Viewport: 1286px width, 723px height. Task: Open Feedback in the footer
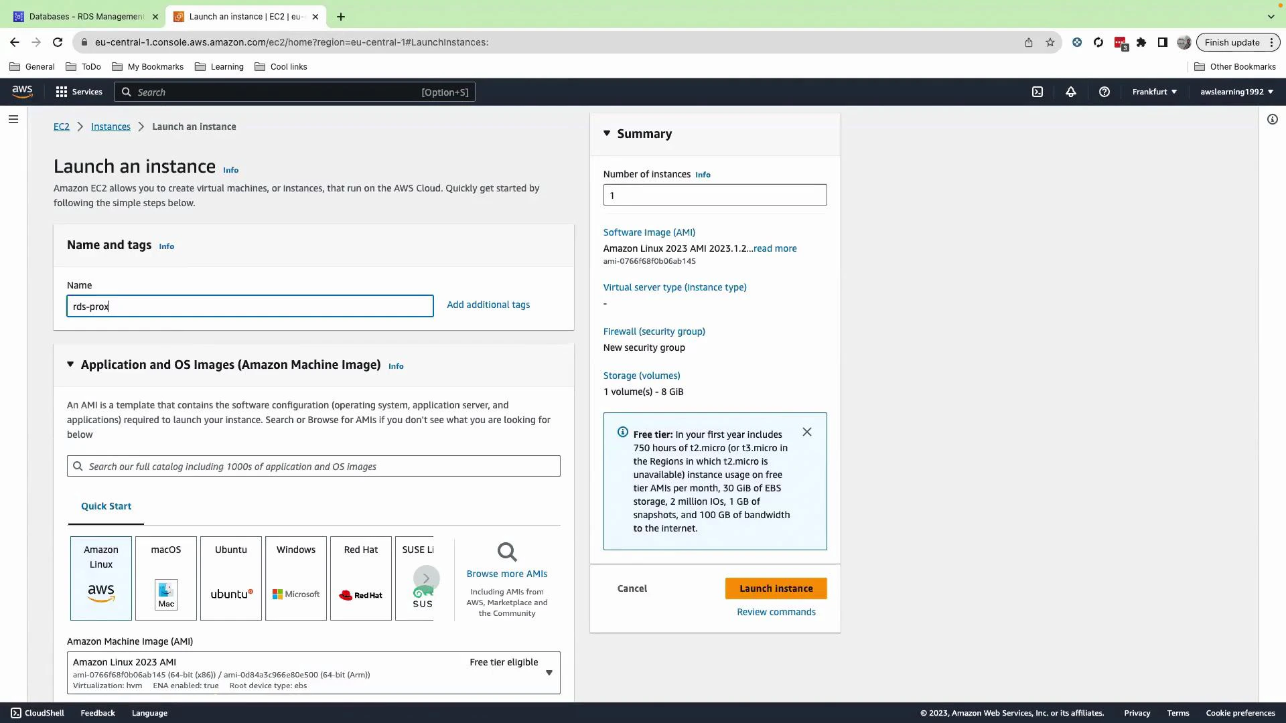(98, 713)
